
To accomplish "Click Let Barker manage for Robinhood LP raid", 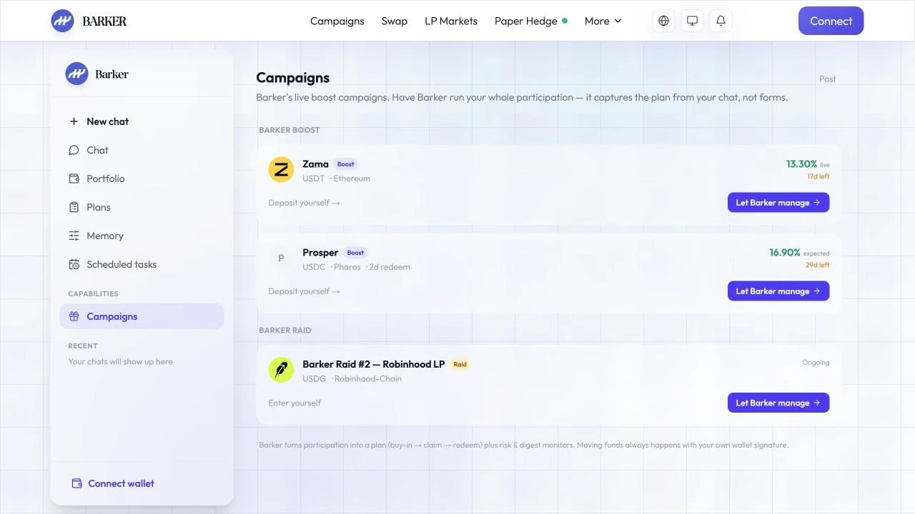I will click(778, 403).
